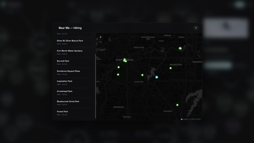
Task: Zoom in on the map
Action: [101, 37]
